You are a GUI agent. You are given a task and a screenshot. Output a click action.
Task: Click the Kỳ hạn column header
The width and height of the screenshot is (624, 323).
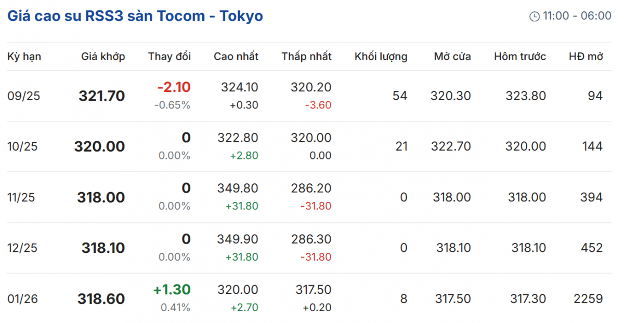click(24, 57)
